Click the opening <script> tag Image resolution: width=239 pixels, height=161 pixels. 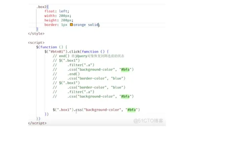tap(36, 42)
